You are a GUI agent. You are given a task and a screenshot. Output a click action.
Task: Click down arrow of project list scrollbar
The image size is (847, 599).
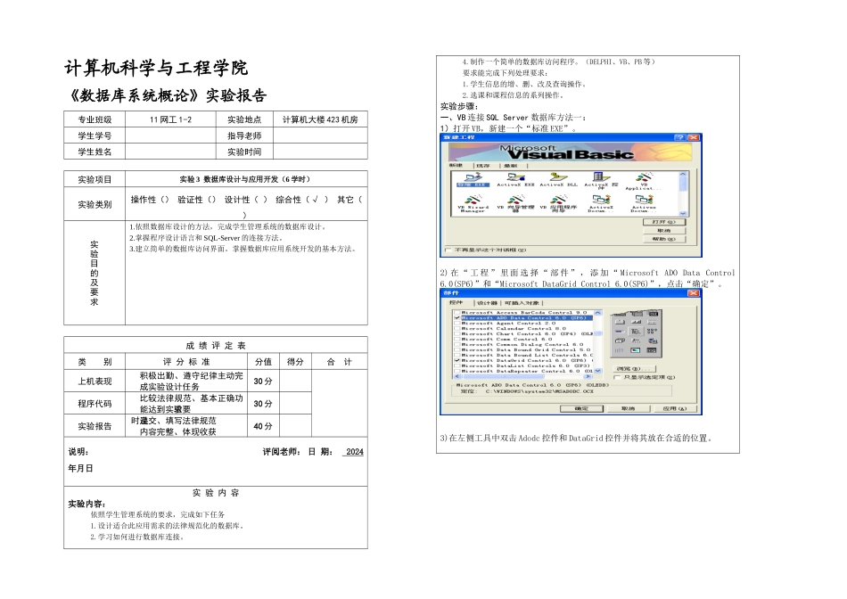tap(683, 213)
